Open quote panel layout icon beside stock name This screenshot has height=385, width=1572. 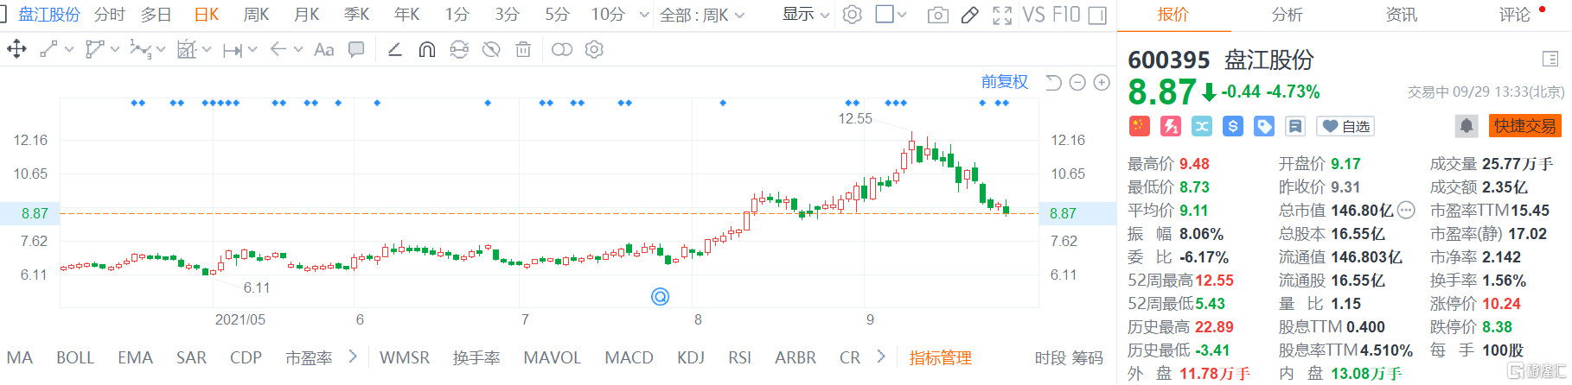[x=1550, y=59]
